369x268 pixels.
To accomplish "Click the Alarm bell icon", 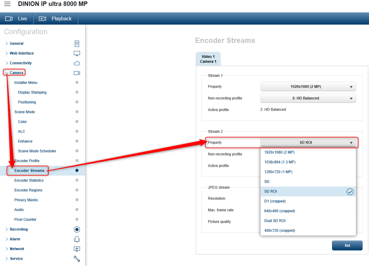I will point(77,239).
